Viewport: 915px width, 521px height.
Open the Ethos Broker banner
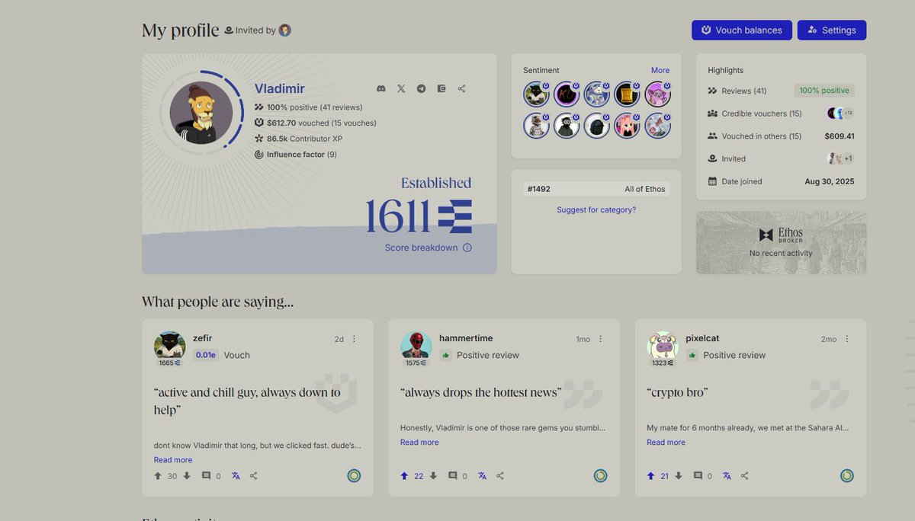(x=781, y=242)
